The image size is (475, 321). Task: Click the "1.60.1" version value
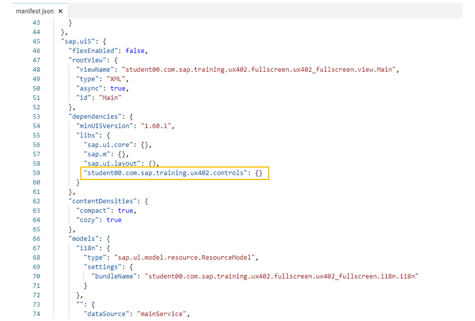click(156, 126)
